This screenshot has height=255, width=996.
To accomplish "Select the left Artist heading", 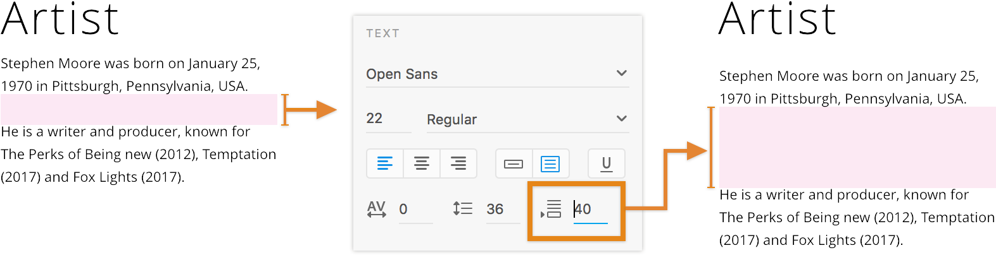I will tap(60, 19).
